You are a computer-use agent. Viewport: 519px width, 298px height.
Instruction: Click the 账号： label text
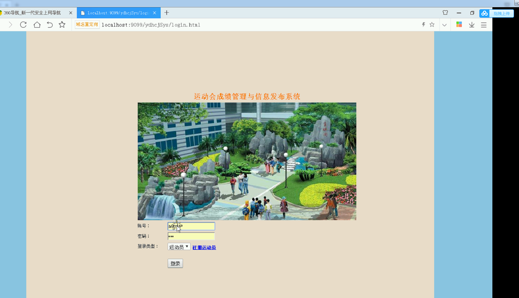144,226
